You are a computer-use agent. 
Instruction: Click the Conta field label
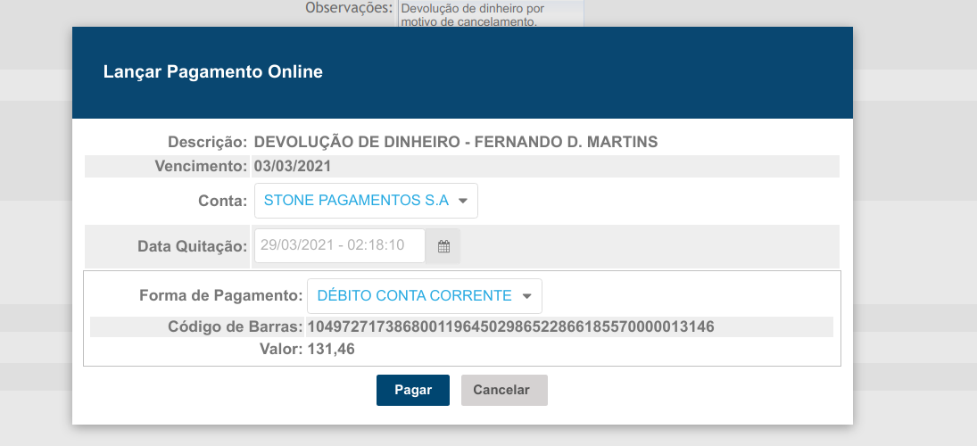(x=222, y=202)
